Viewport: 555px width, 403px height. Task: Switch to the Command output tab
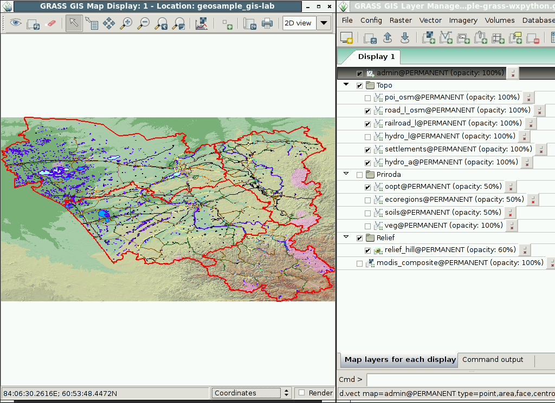coord(492,360)
